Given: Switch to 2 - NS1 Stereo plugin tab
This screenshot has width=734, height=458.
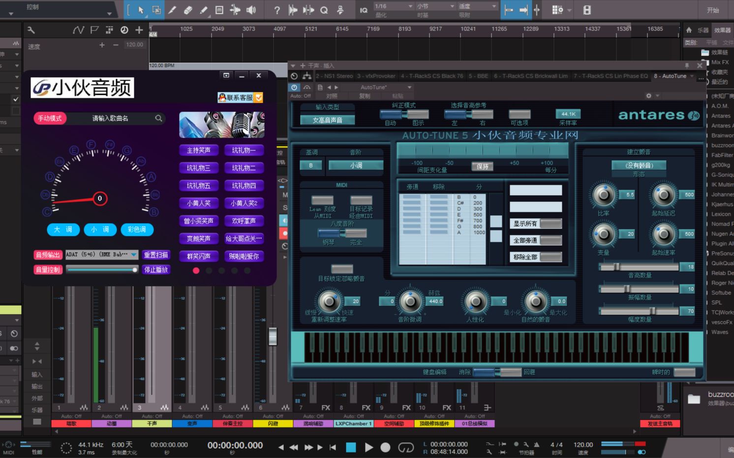Looking at the screenshot, I should 335,76.
